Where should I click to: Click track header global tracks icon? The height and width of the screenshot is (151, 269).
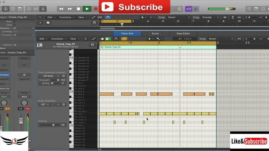94,23
